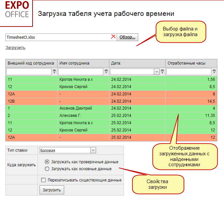Screen dimensions: 224x202
Task: Click filter icon for the Дата column
Action: (x=162, y=72)
